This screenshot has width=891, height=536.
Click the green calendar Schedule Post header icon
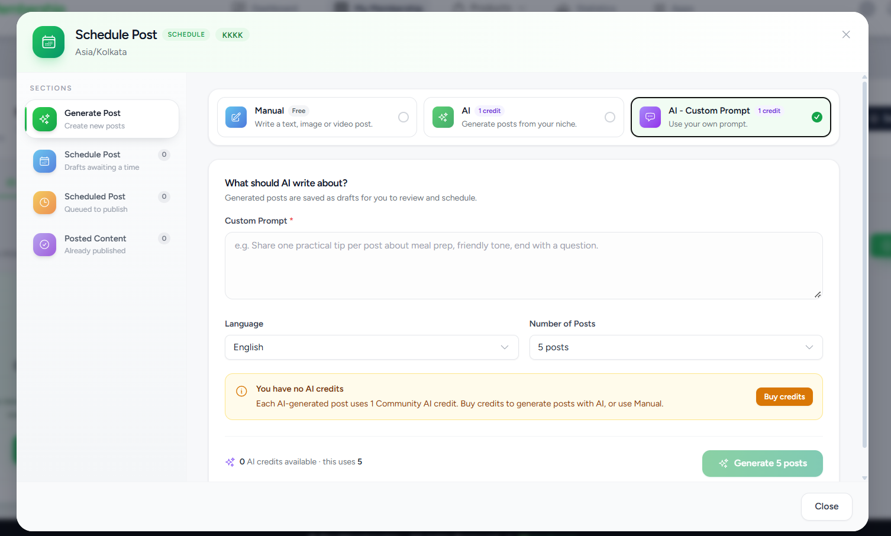[49, 42]
